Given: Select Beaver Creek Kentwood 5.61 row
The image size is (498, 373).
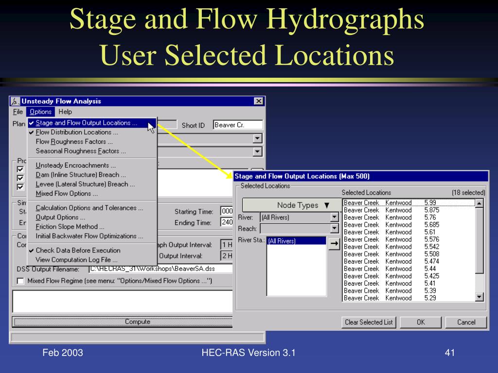Looking at the screenshot, I should [x=409, y=232].
